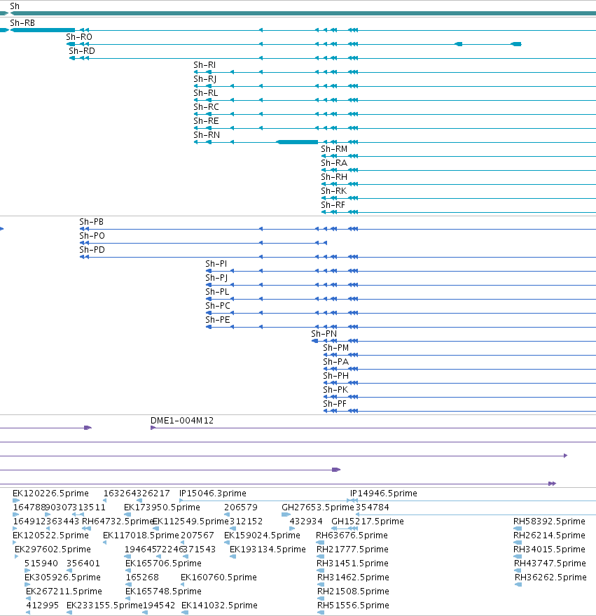Open the Sh-RK transcript label
Screen dimensions: 596x616
(x=334, y=191)
